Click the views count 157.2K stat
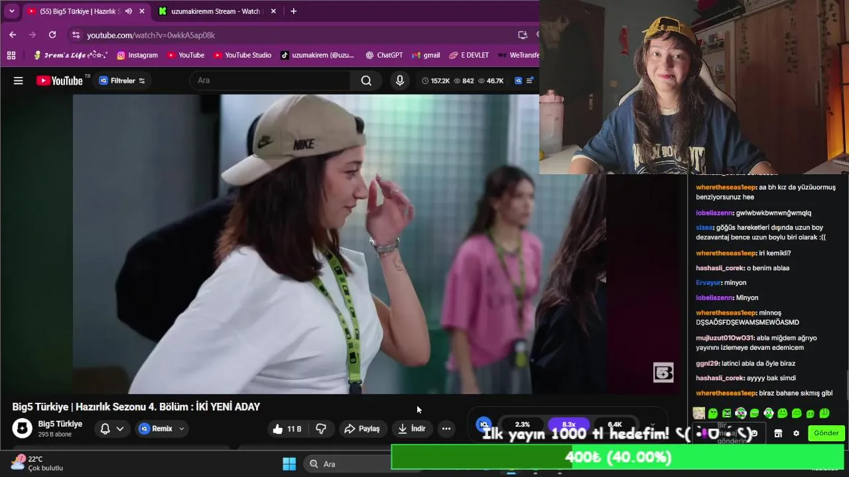Viewport: 849px width, 477px height. point(436,81)
